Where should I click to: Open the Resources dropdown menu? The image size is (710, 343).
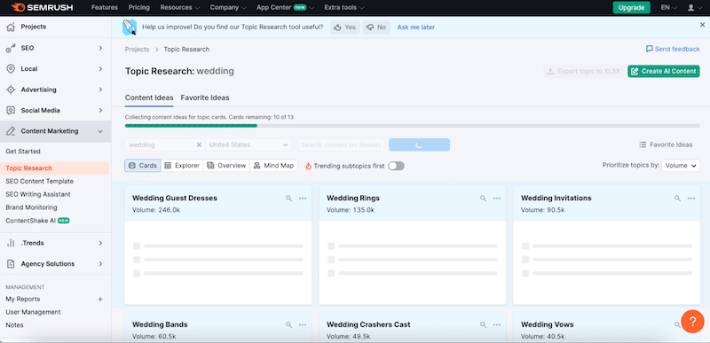coord(180,8)
